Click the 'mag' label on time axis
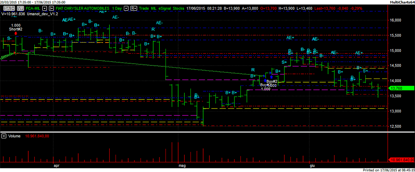Viewport: 415px width, 172px height. (182, 166)
